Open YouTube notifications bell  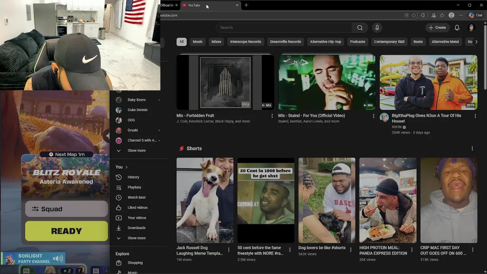pos(457,27)
